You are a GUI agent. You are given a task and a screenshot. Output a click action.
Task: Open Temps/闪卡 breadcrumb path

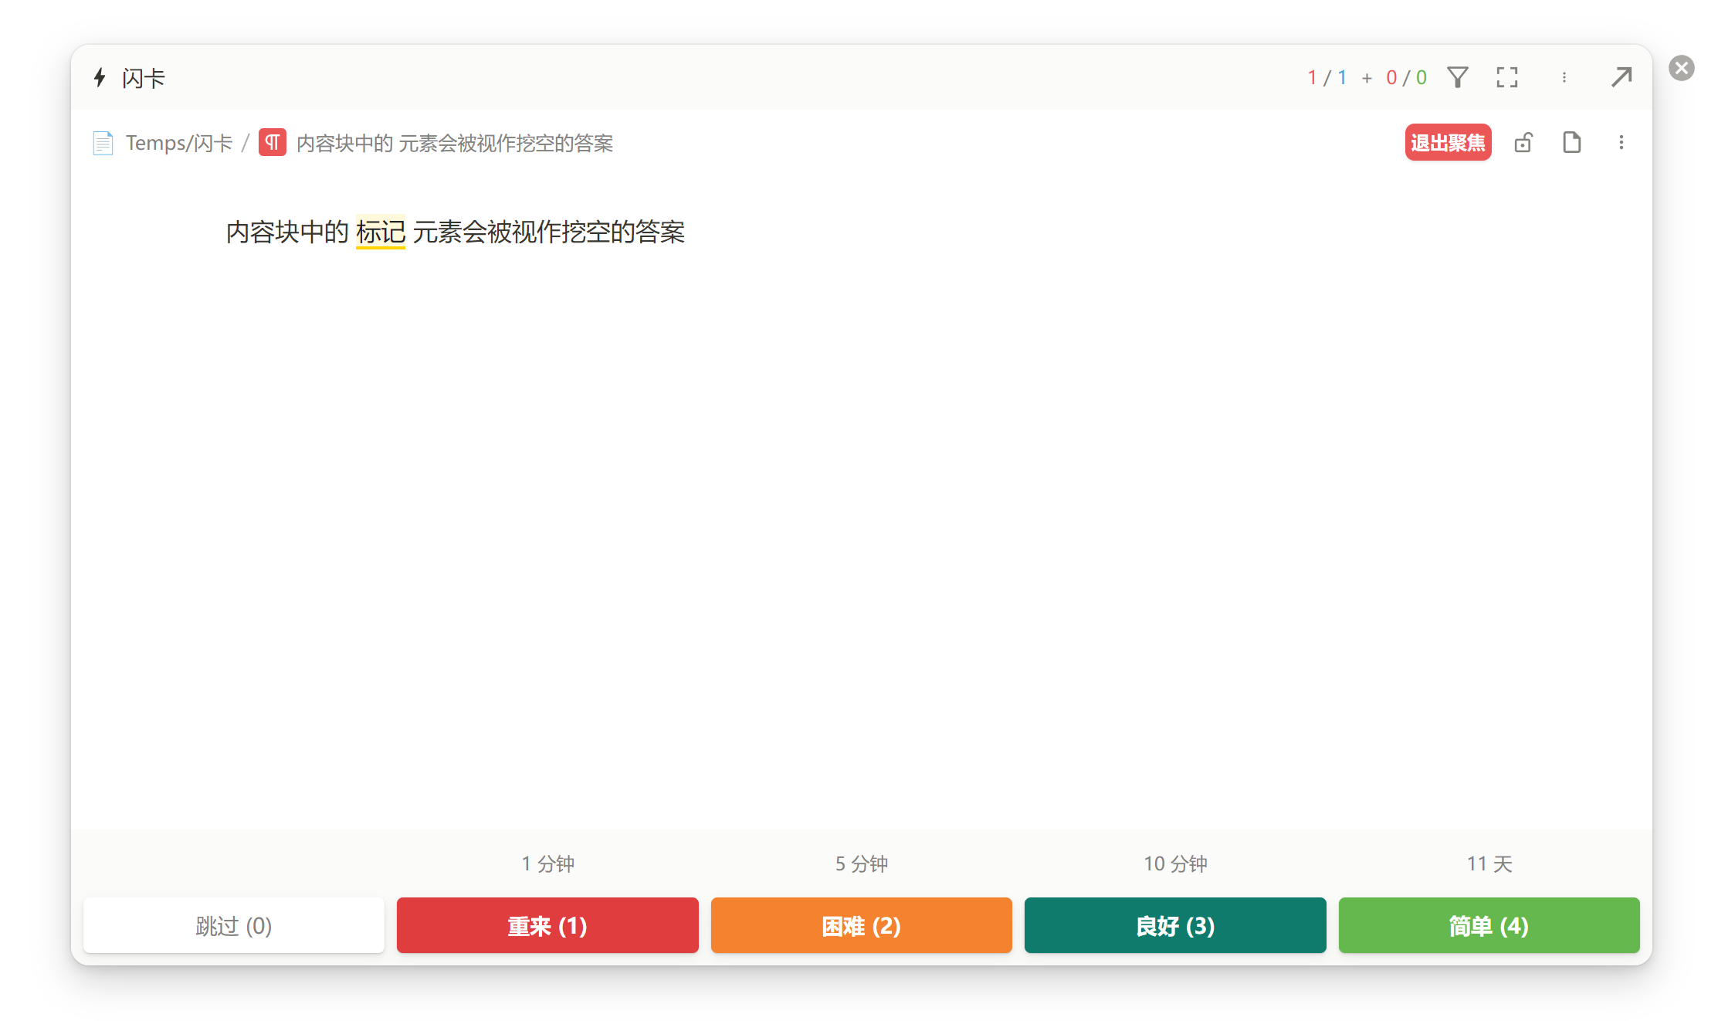point(179,143)
